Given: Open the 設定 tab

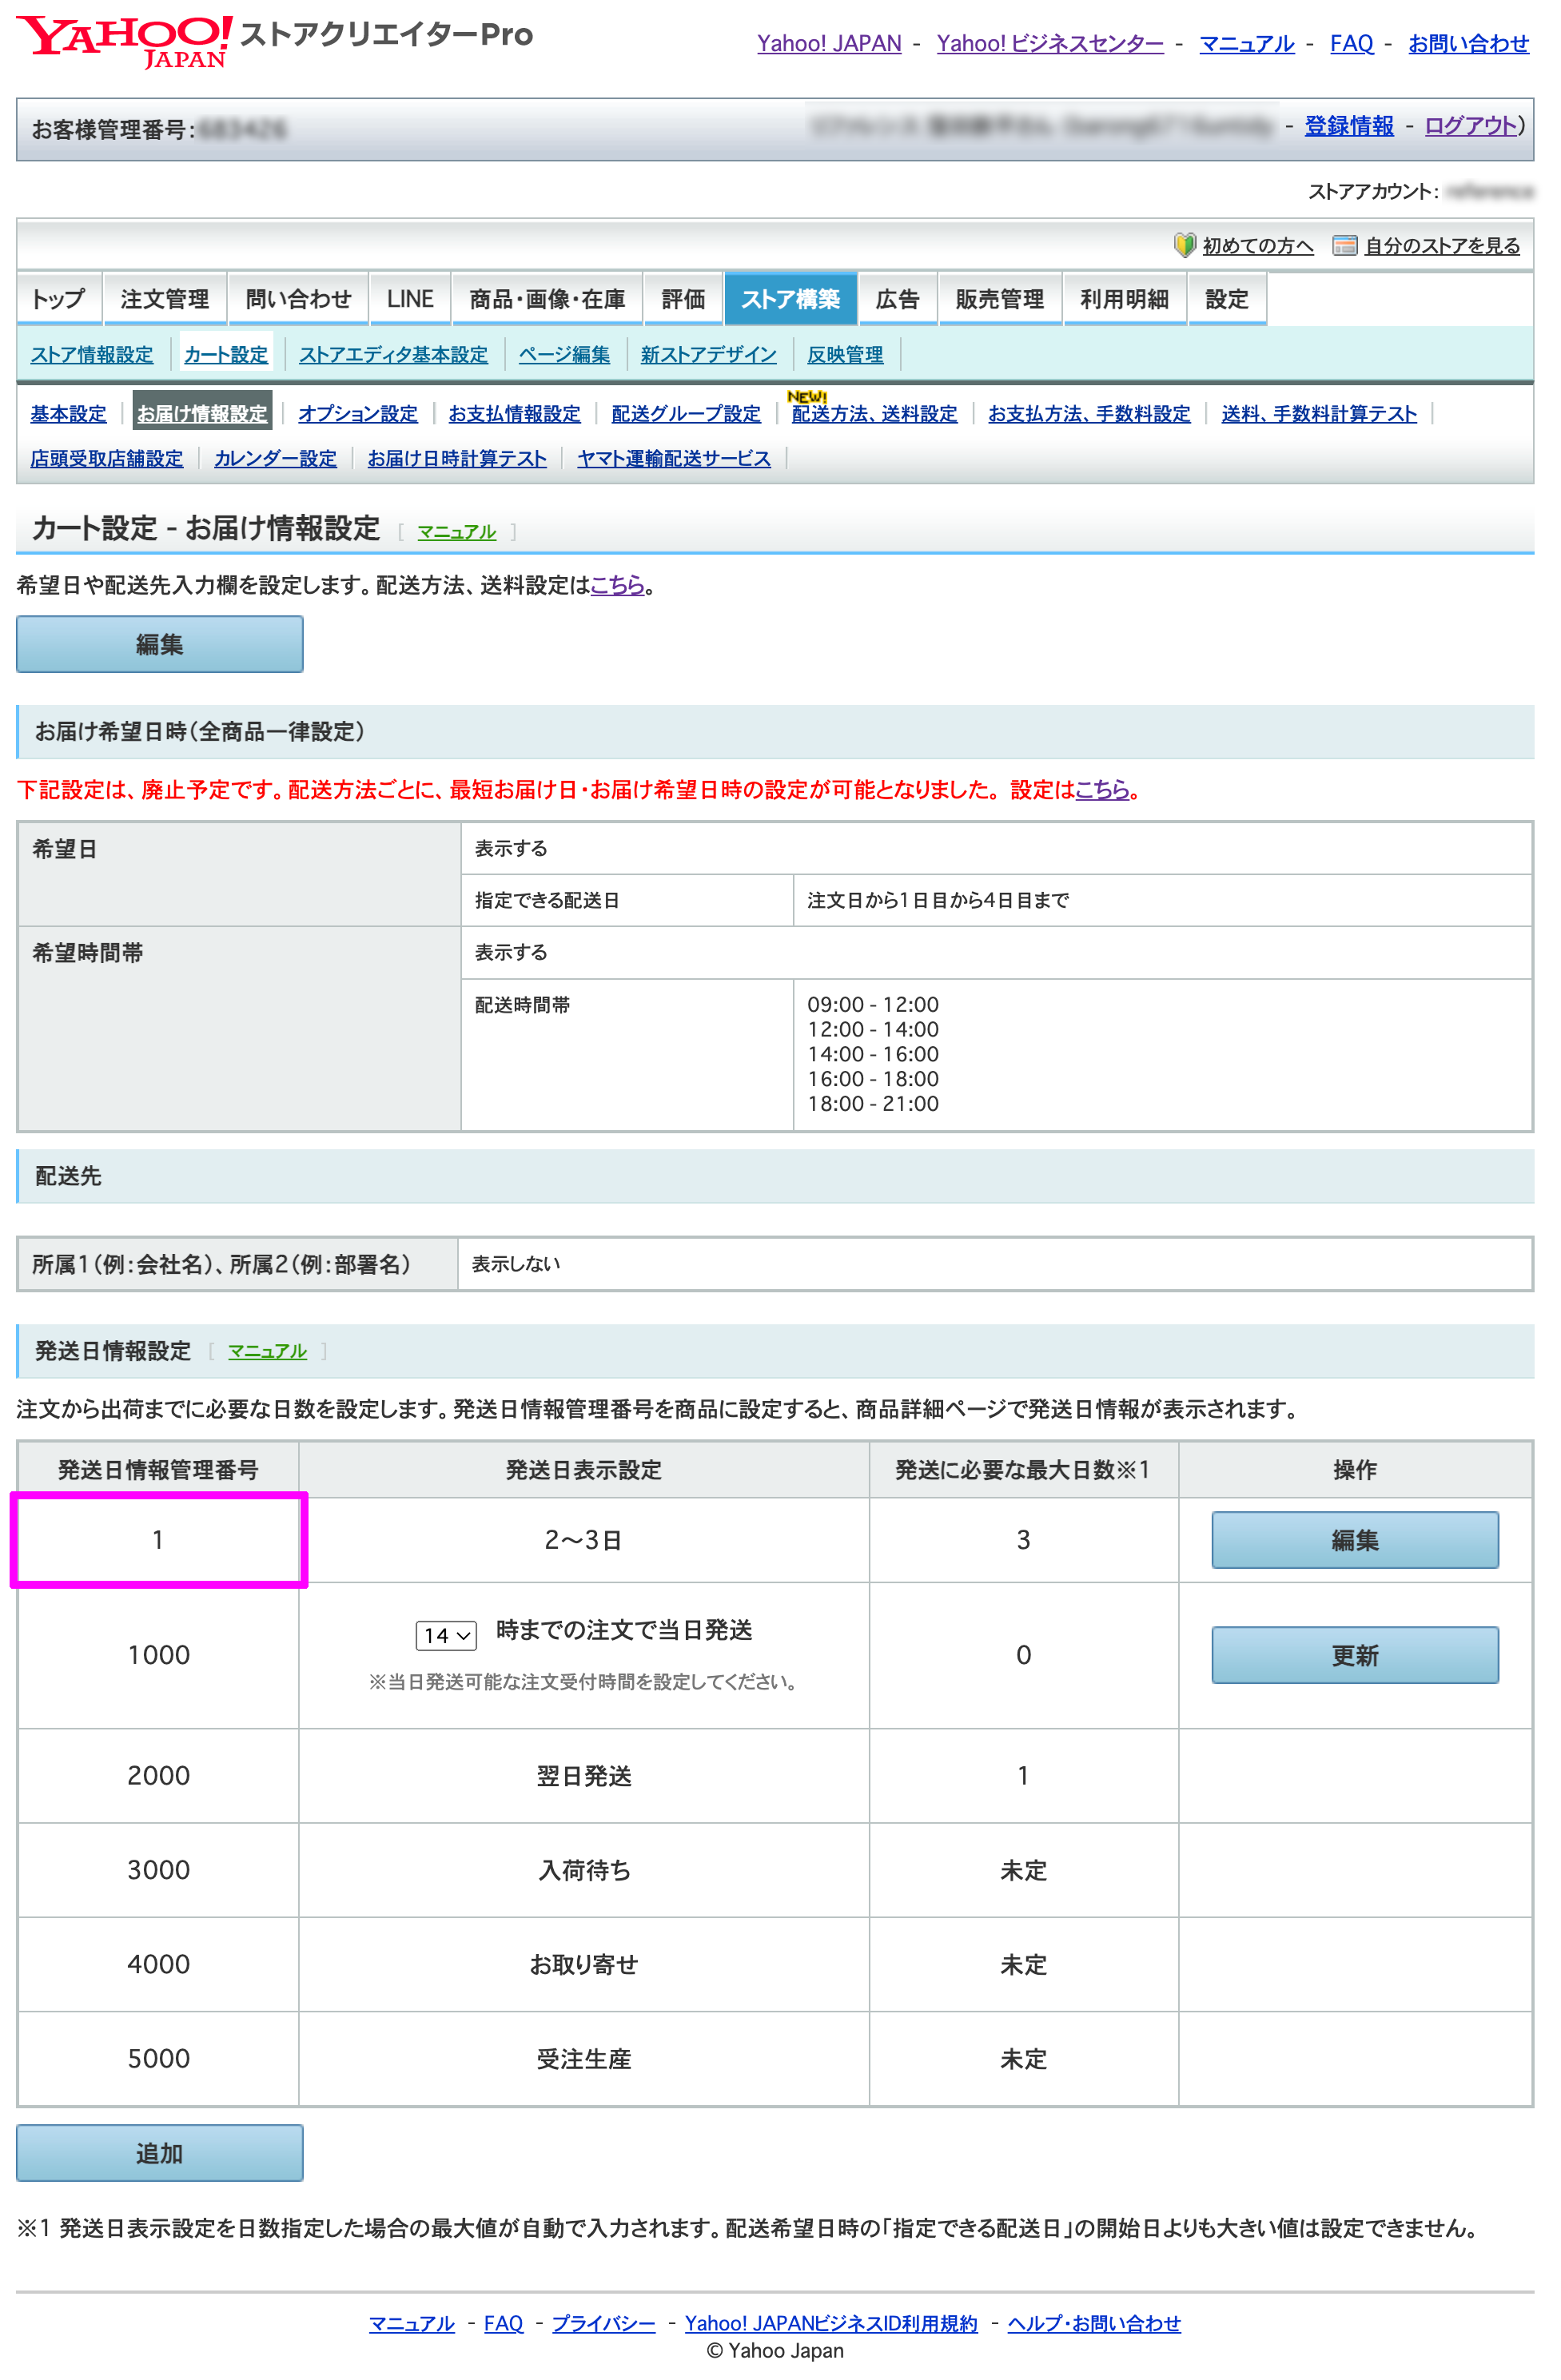Looking at the screenshot, I should point(1227,299).
